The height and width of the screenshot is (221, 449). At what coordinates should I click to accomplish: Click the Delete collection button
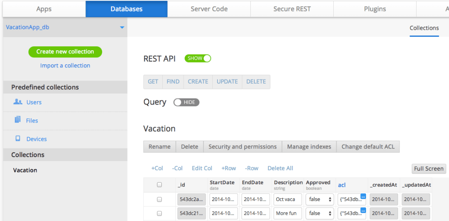pos(189,147)
